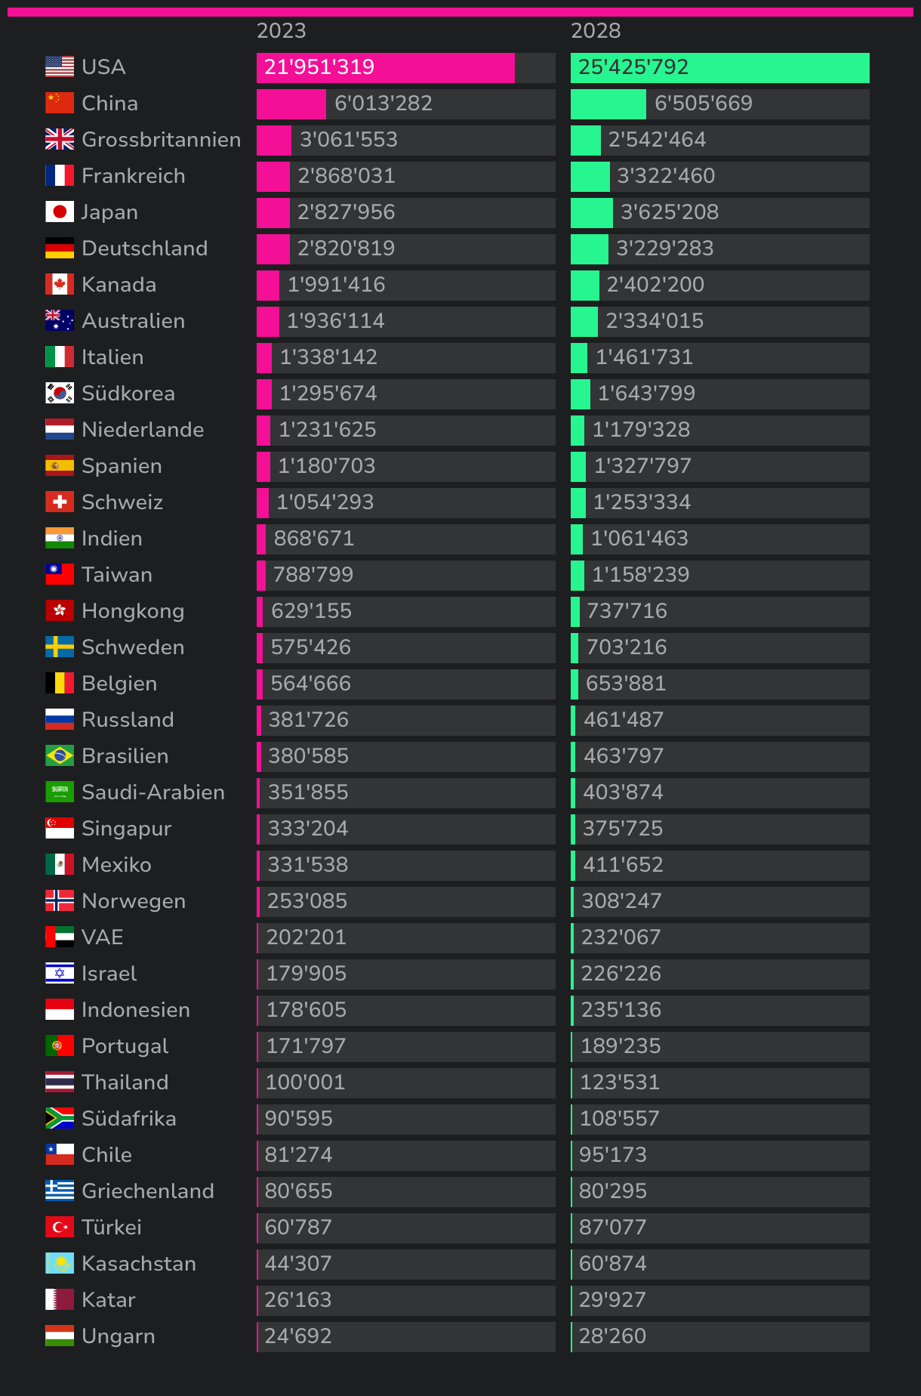Click the Südkorea flag icon
The width and height of the screenshot is (921, 1396).
(x=60, y=394)
